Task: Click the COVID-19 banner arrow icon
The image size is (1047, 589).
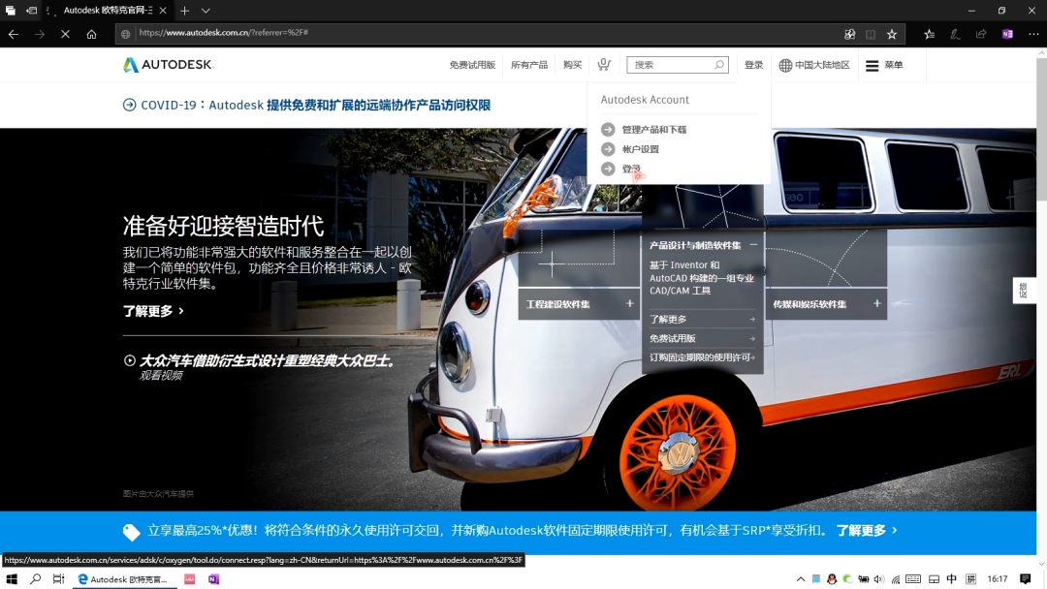Action: (x=130, y=105)
